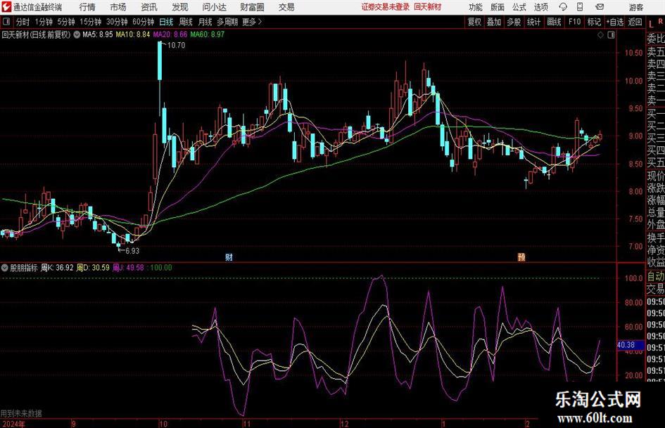Open the customer service headset icon
The width and height of the screenshot is (665, 428).
point(563,7)
